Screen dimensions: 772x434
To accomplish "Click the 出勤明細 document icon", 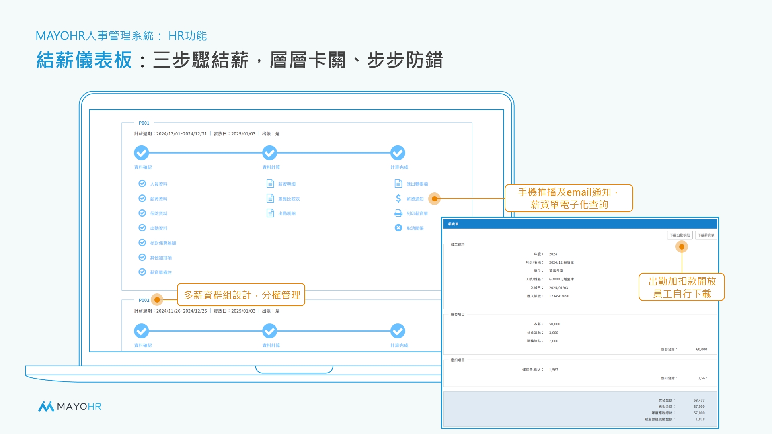I will point(270,213).
